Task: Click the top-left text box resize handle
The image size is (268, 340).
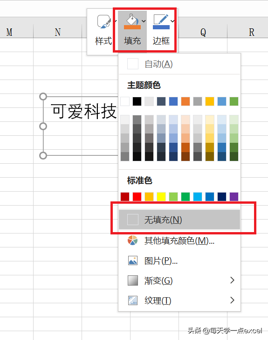Action: point(43,97)
